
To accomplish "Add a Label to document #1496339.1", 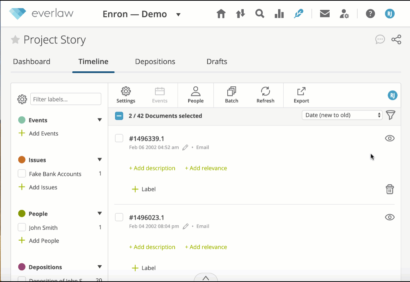I will 144,189.
